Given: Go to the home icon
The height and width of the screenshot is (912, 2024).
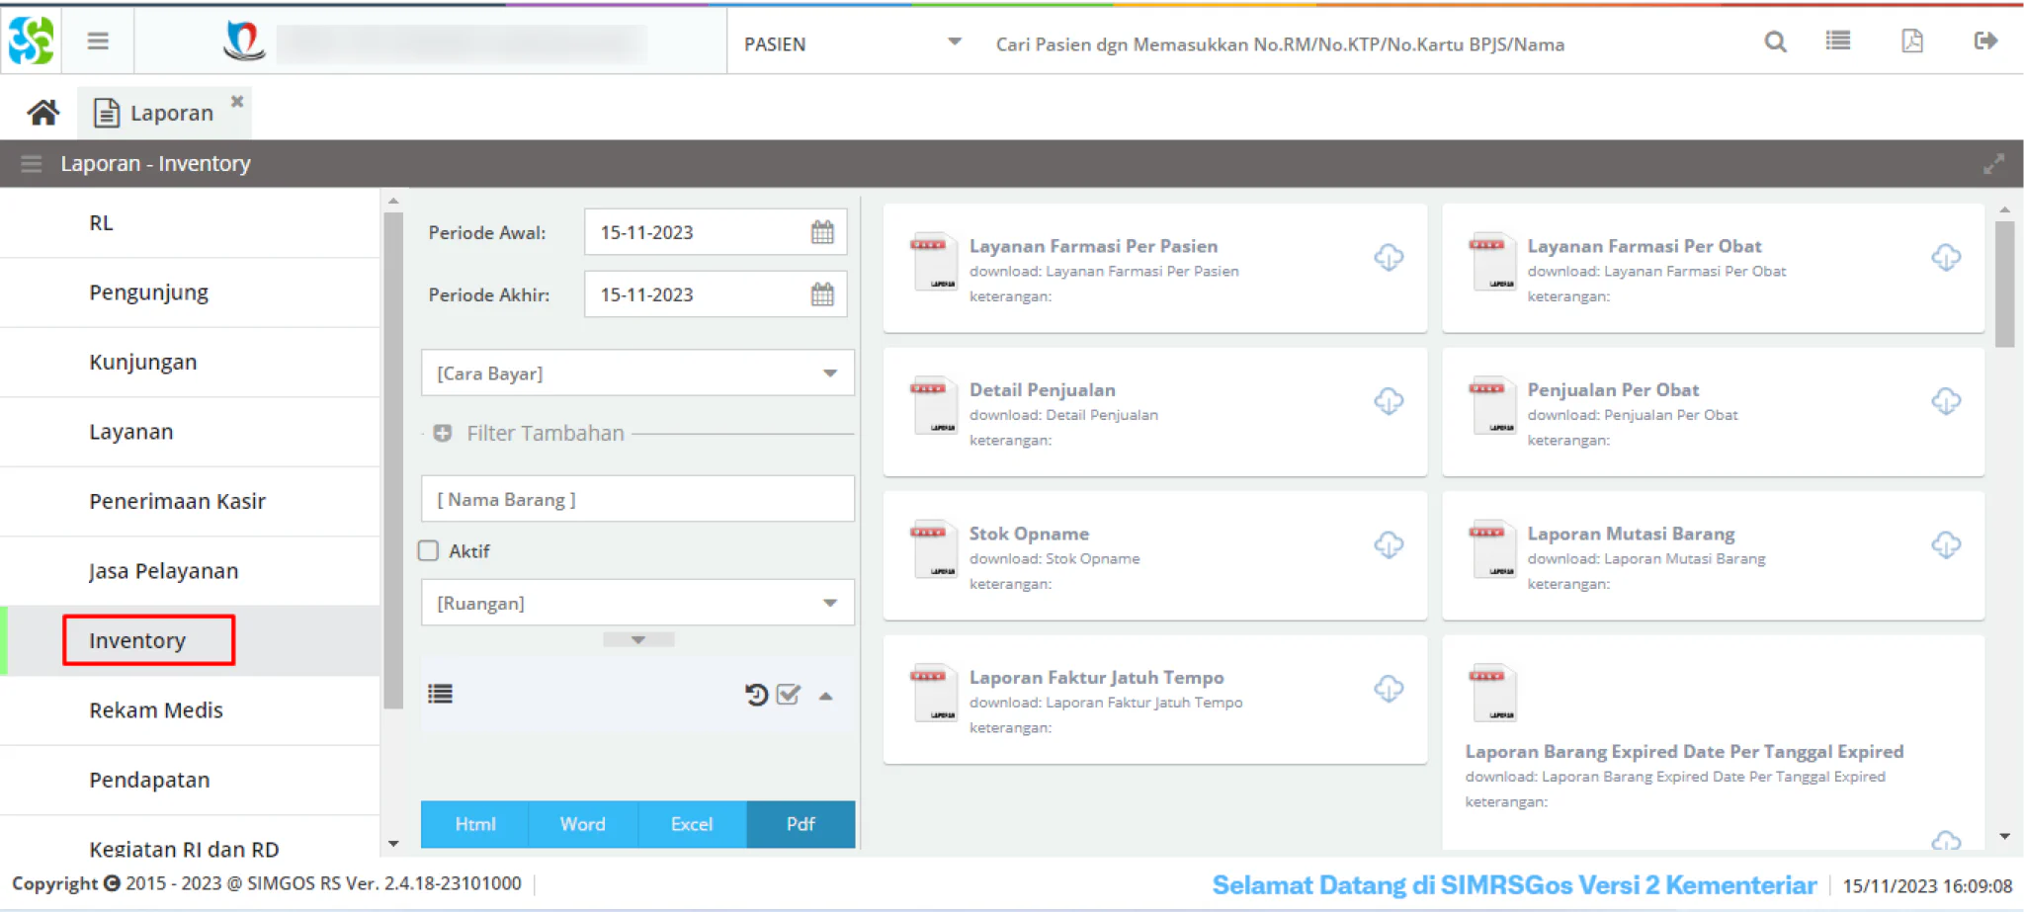Looking at the screenshot, I should (42, 113).
